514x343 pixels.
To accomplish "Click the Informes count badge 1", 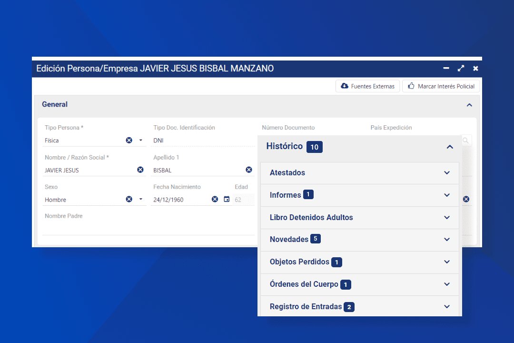I will tap(308, 194).
